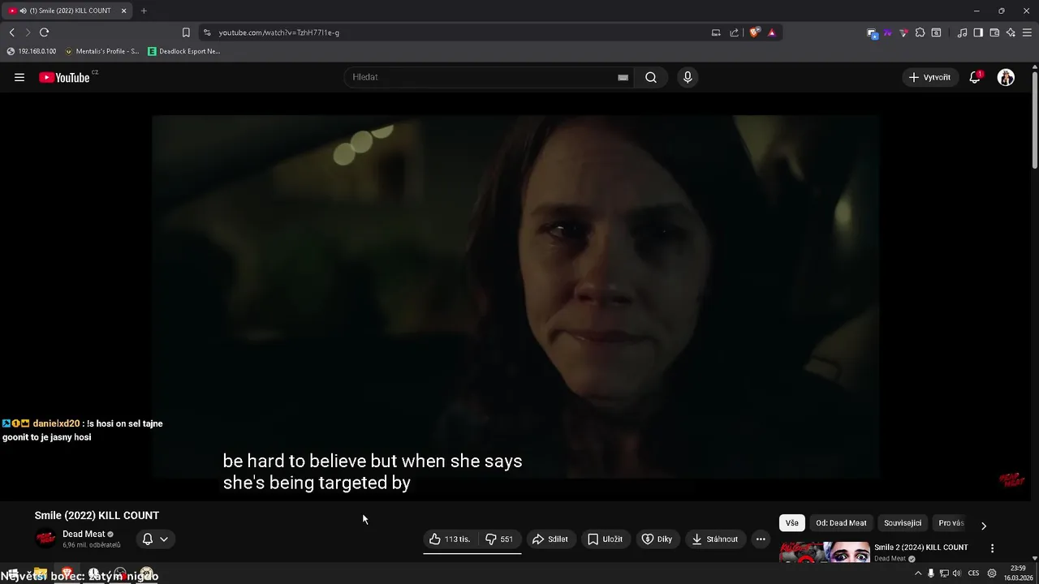Screen dimensions: 1039x584
Task: Expand the subscription options chevron
Action: (163, 539)
